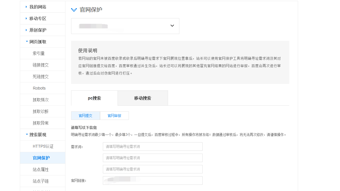Click the 官网保护 page title icon
The width and height of the screenshot is (340, 191).
pyautogui.click(x=74, y=9)
